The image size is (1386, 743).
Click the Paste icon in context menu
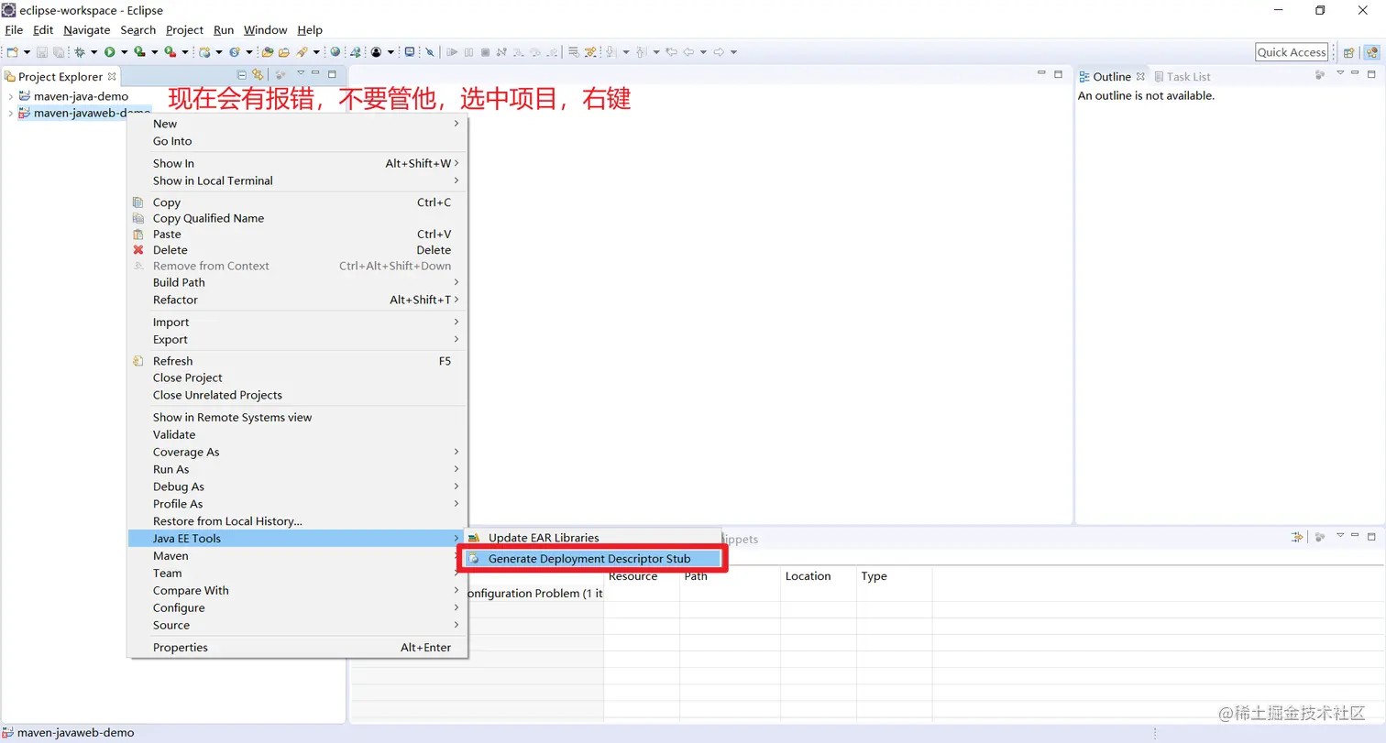(x=138, y=235)
